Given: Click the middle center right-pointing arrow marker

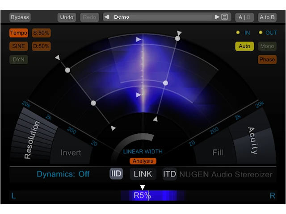Looking at the screenshot, I should click(x=139, y=95).
